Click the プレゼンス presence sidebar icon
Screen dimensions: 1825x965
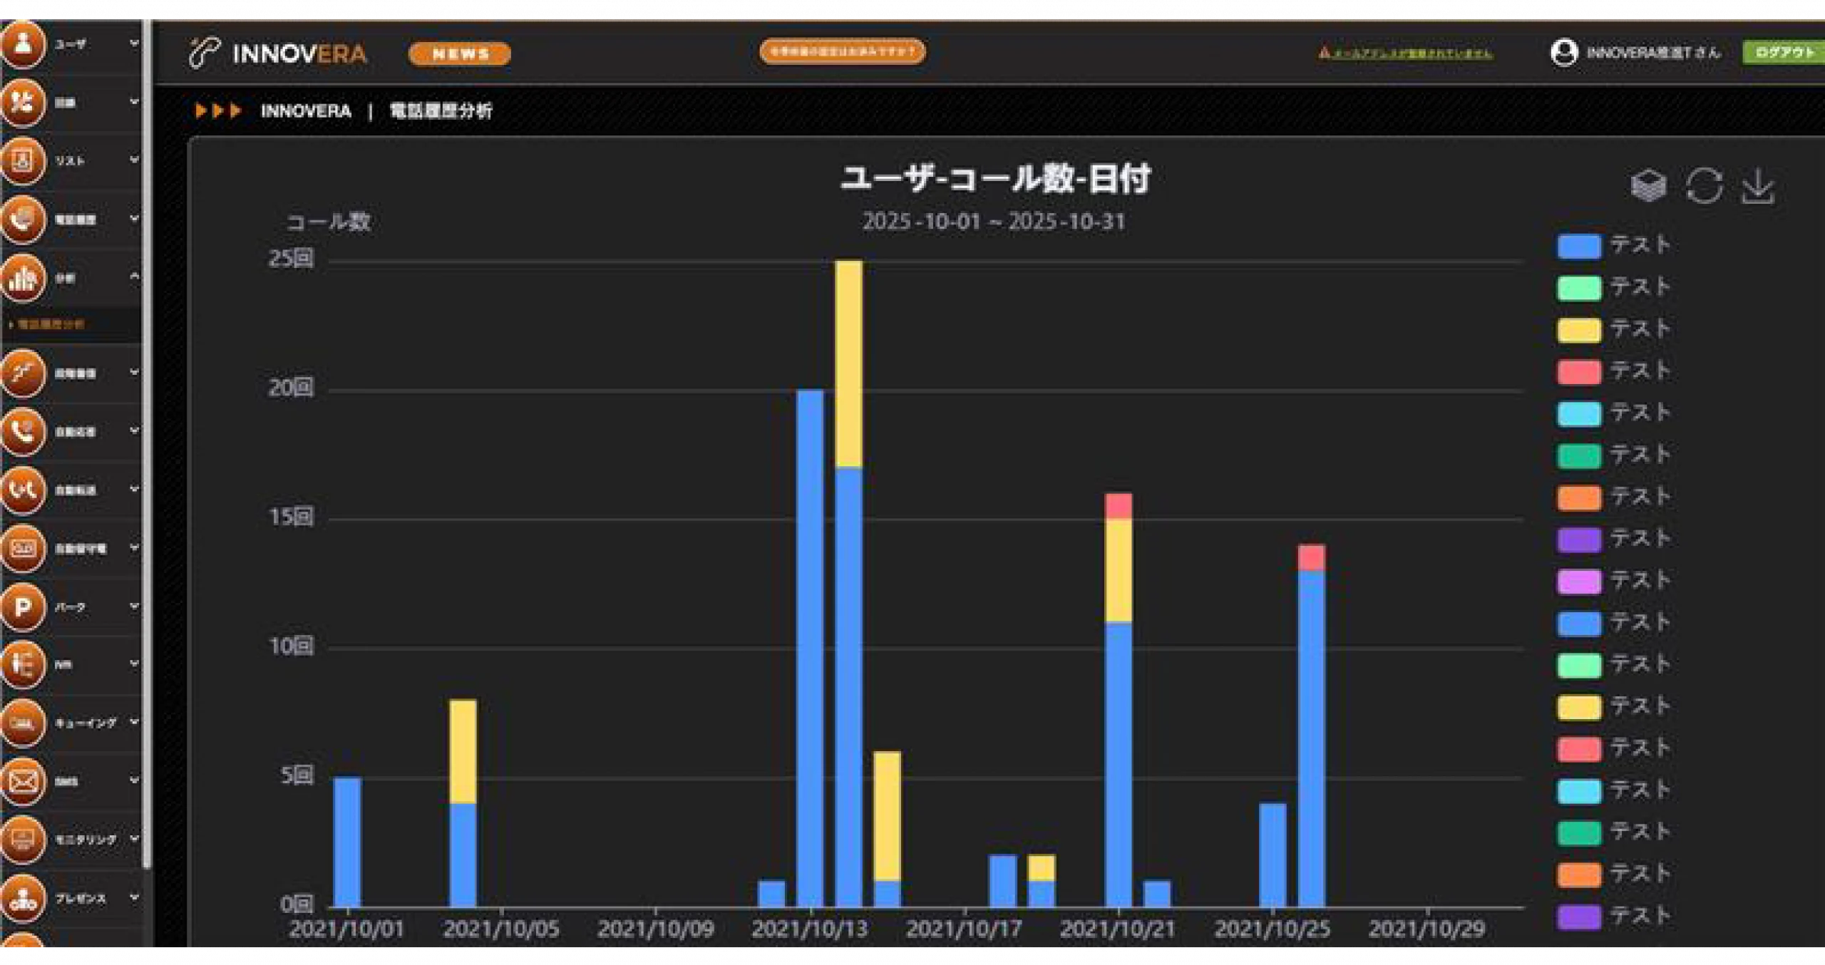click(23, 897)
